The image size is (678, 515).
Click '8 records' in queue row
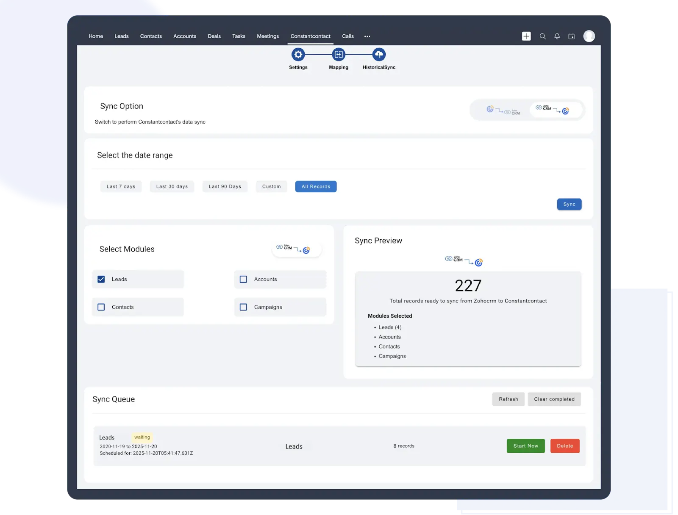(x=403, y=446)
